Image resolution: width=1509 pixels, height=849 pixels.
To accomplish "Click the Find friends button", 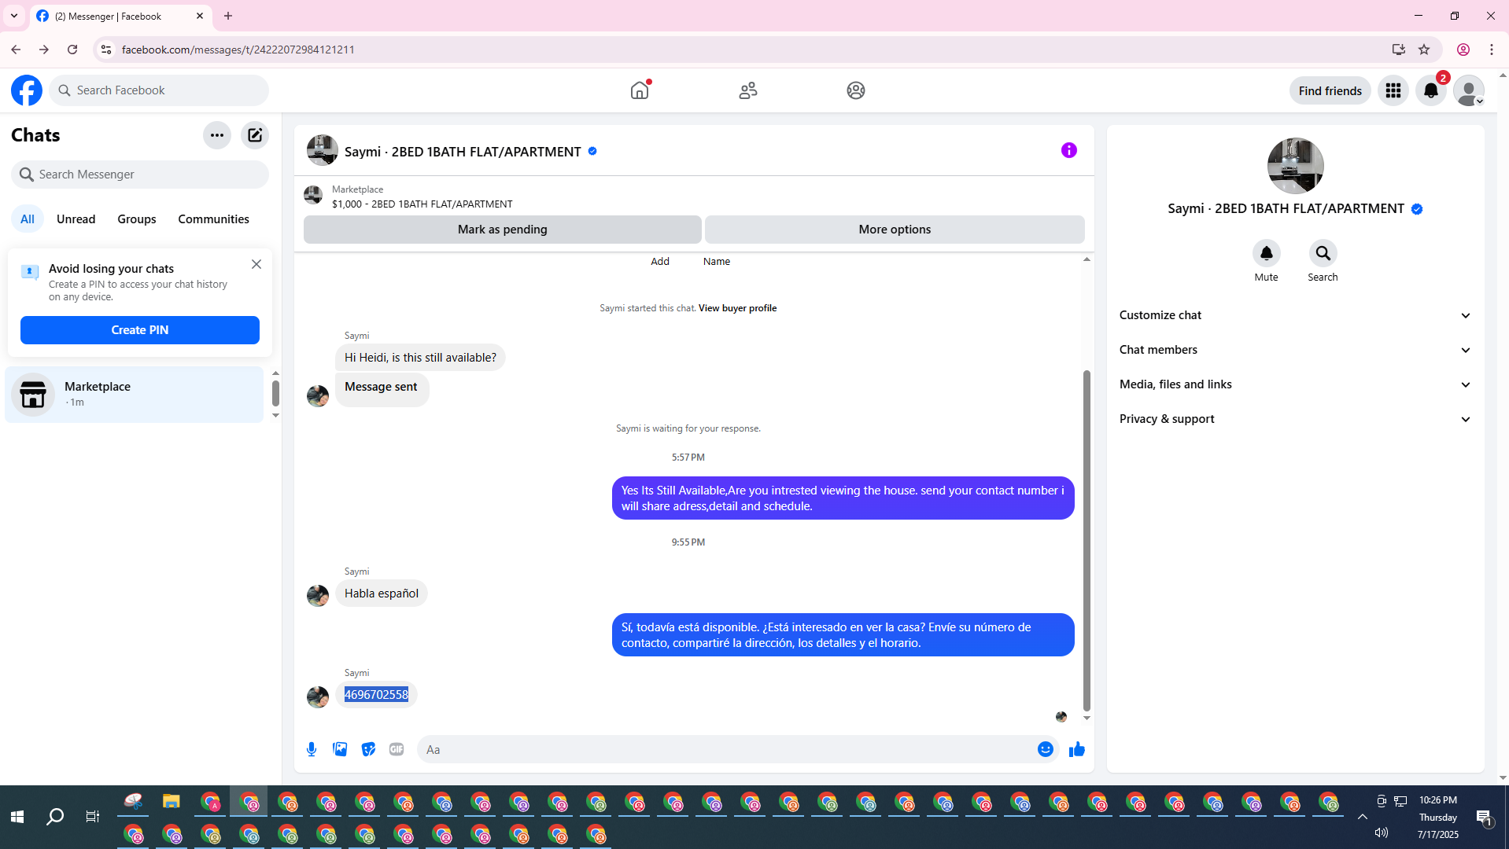I will (1330, 90).
